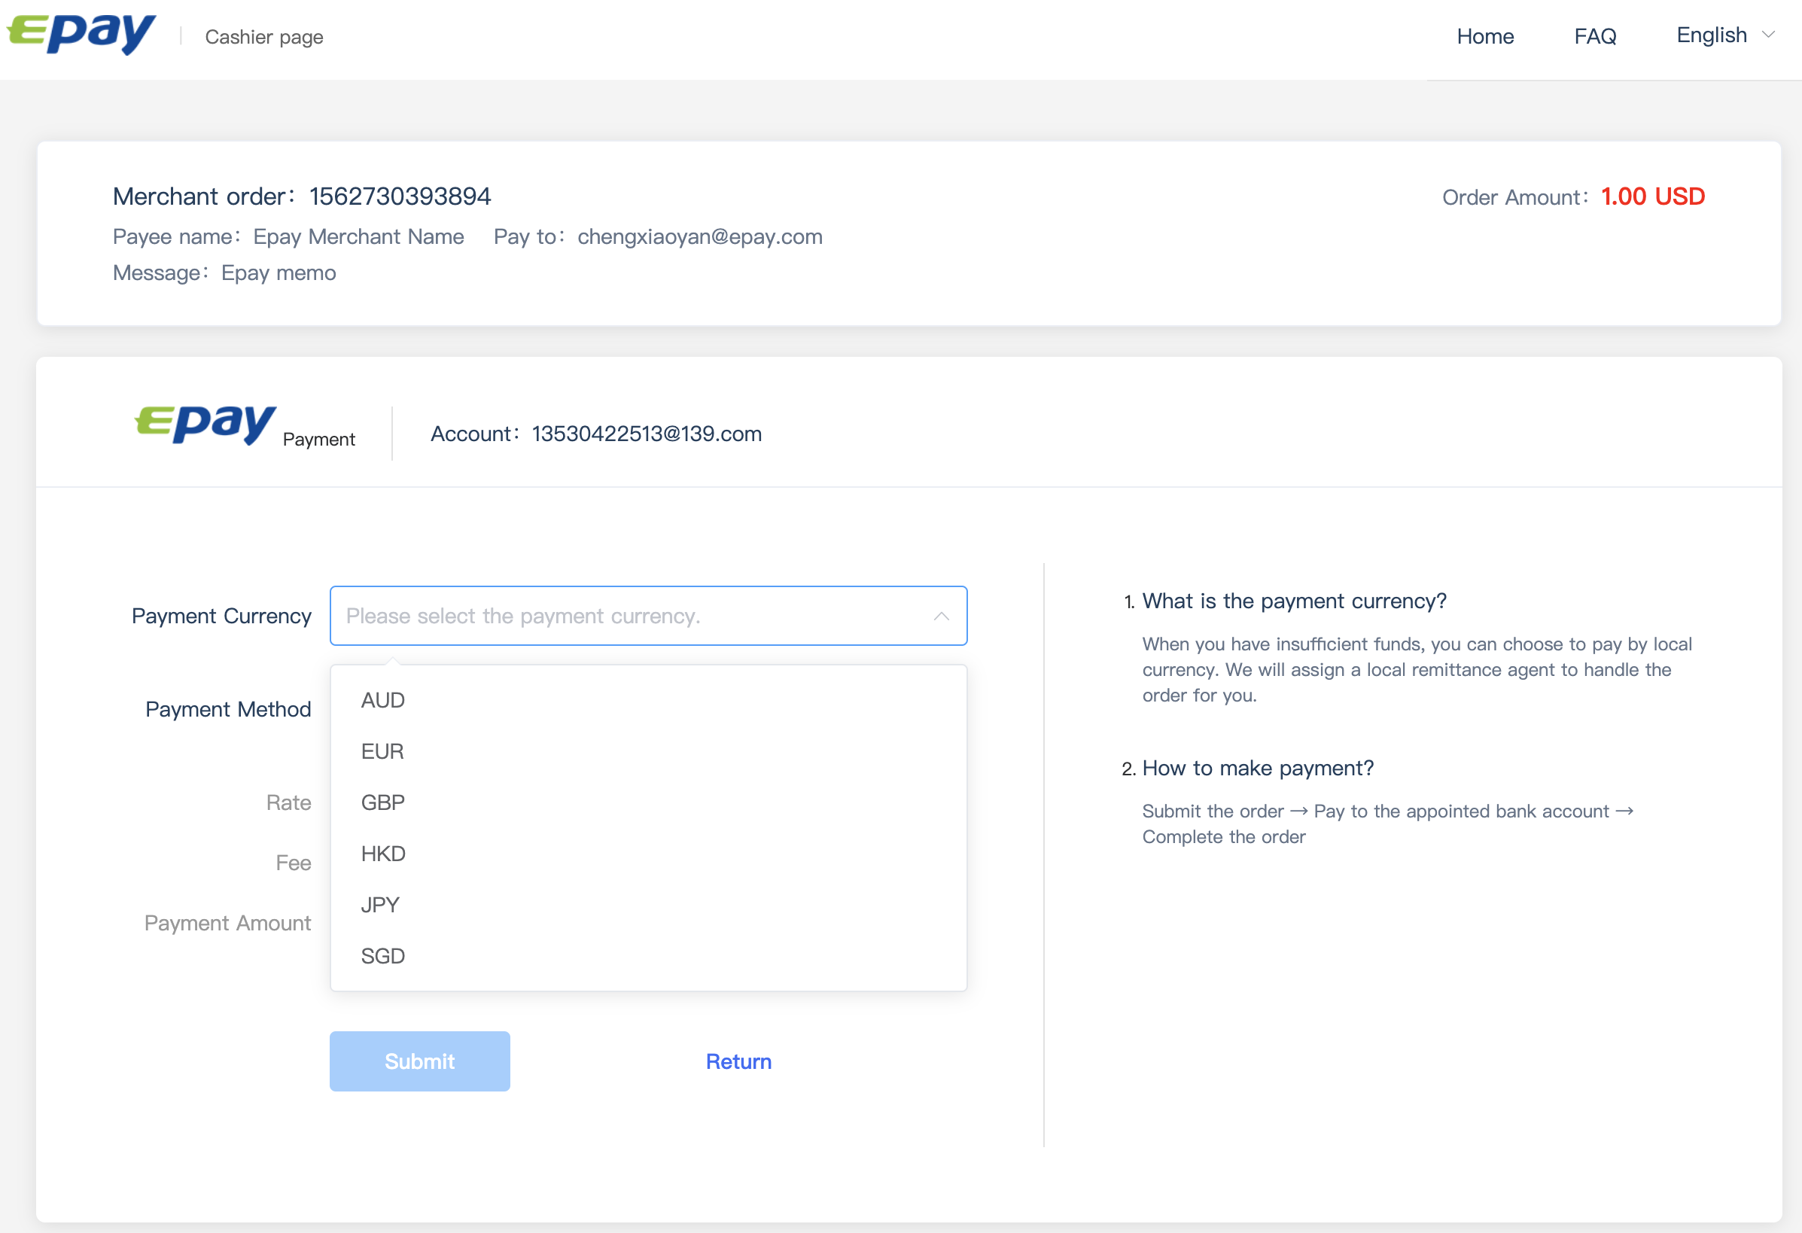
Task: Click the Epay Payment logo
Action: click(205, 425)
